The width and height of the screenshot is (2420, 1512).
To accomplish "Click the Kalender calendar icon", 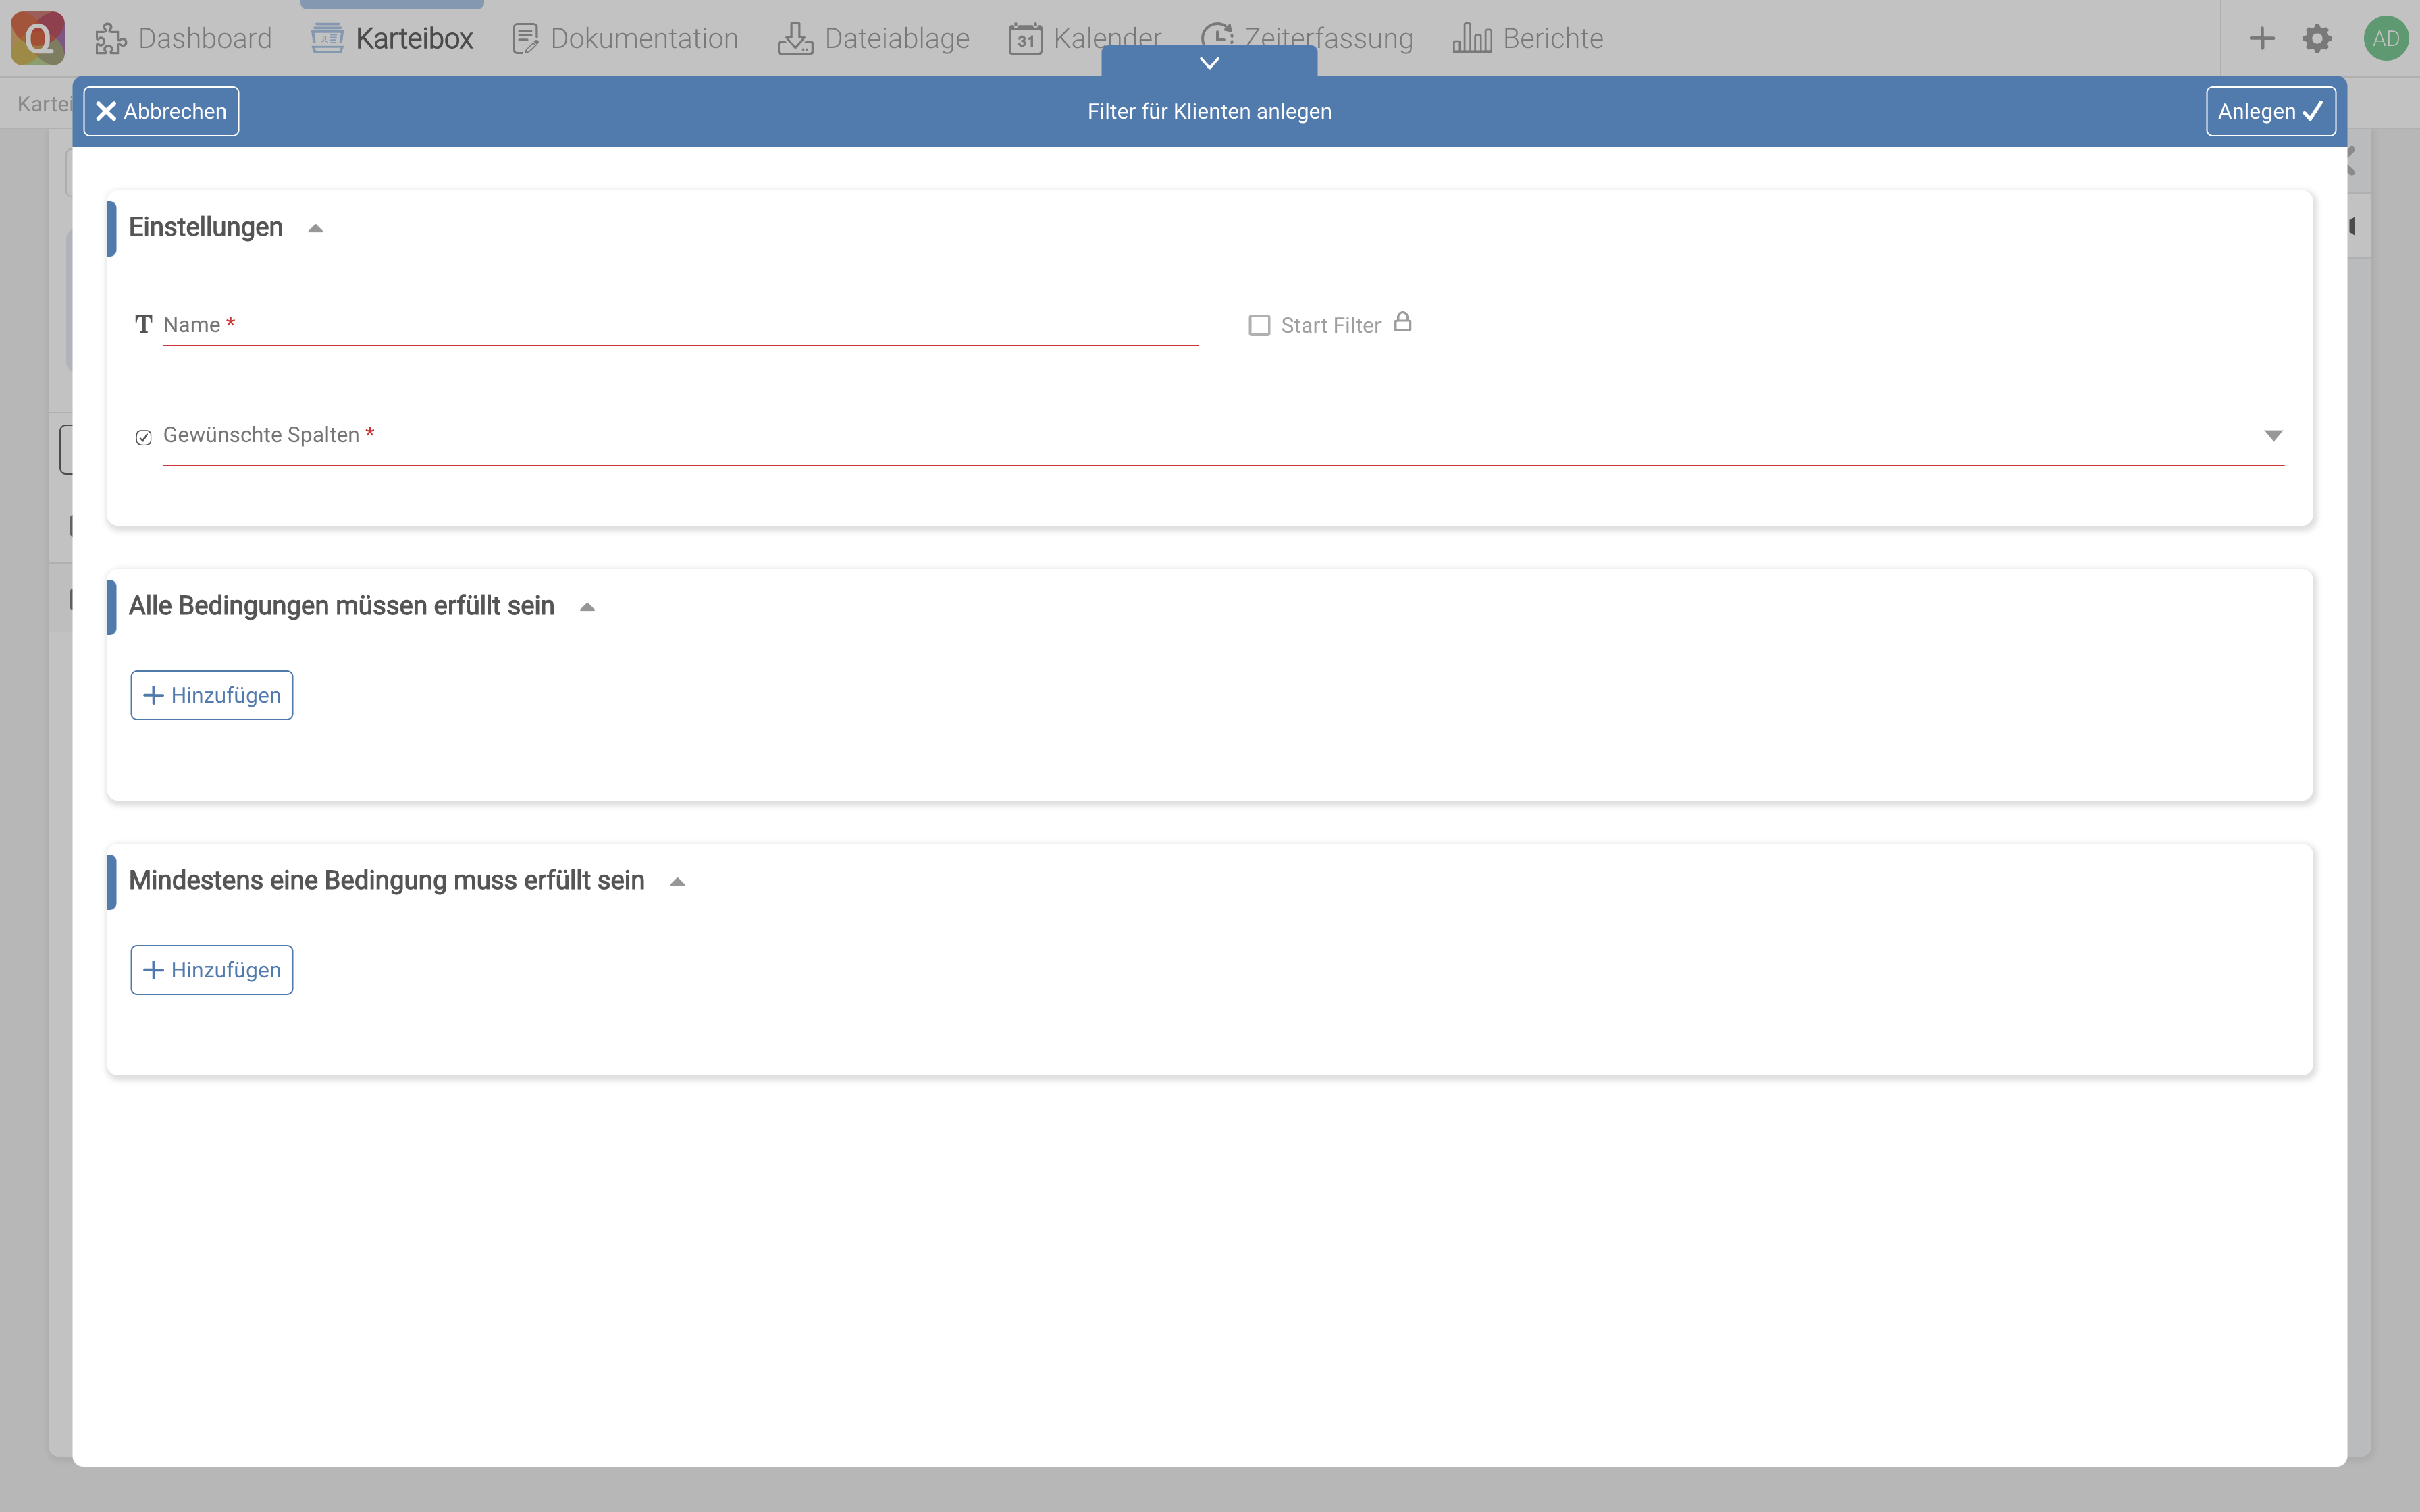I will click(1025, 39).
